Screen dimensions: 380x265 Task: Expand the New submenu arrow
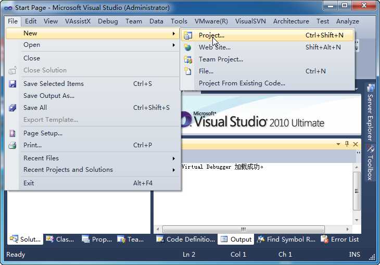pos(174,33)
